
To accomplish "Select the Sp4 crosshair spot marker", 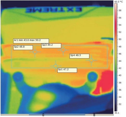I will click(x=91, y=60).
